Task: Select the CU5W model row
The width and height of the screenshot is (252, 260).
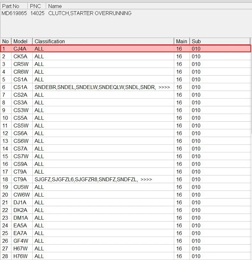Action: coord(126,187)
